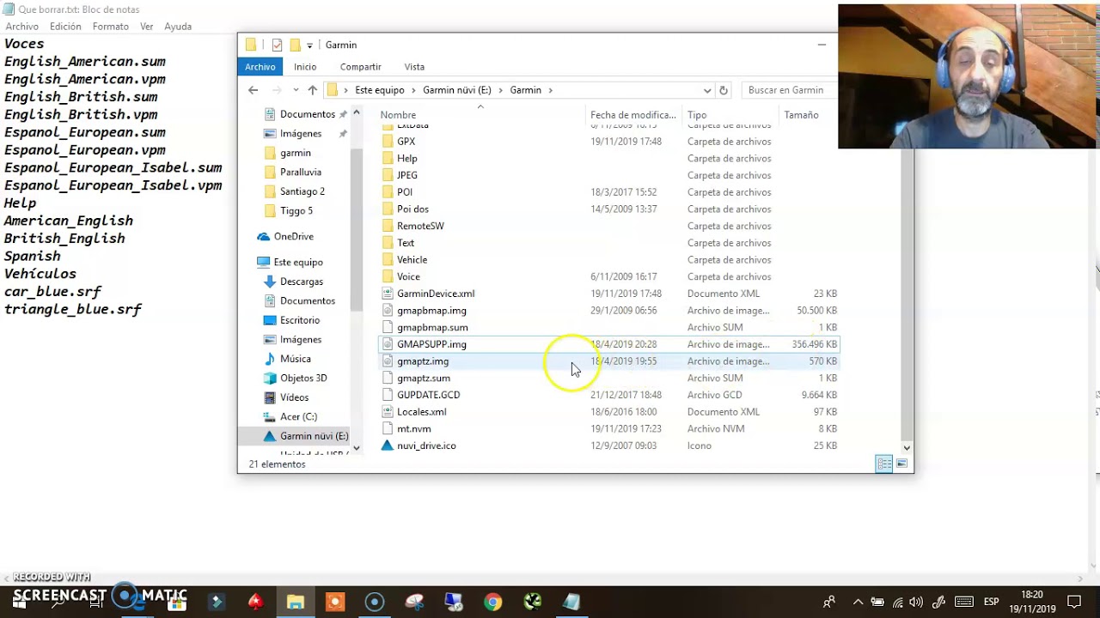Click the GMAPSUPP.img disc image icon
The image size is (1100, 618).
pos(388,344)
